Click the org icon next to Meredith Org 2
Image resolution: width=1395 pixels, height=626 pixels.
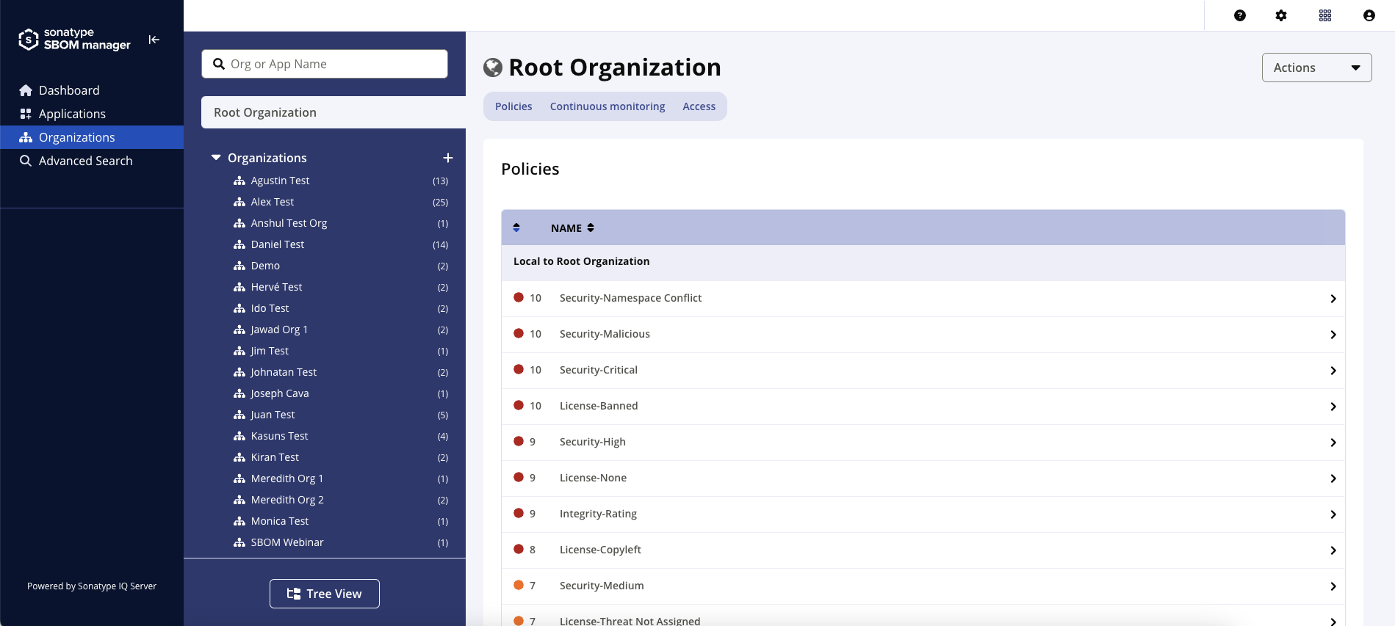[239, 500]
